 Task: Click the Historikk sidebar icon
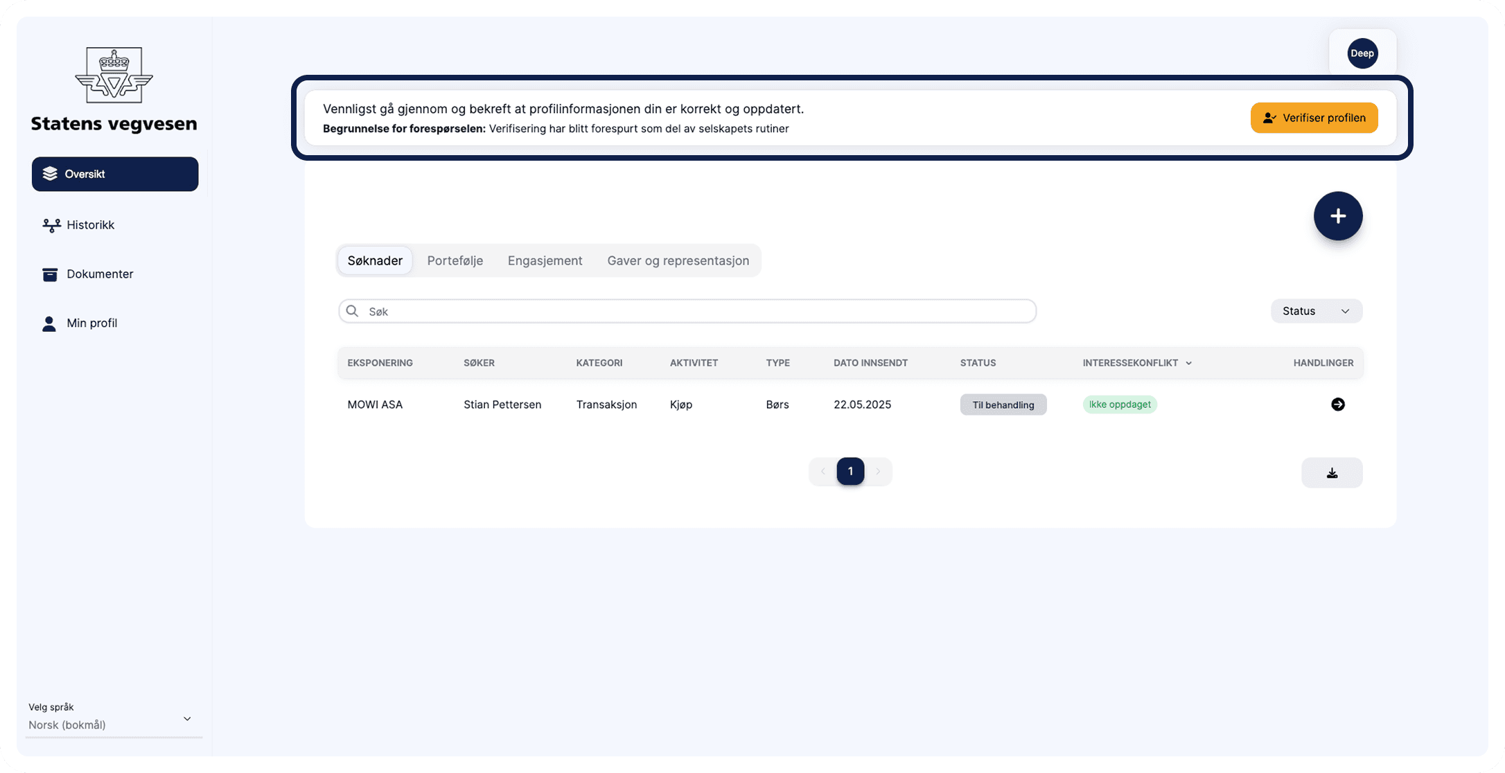51,225
